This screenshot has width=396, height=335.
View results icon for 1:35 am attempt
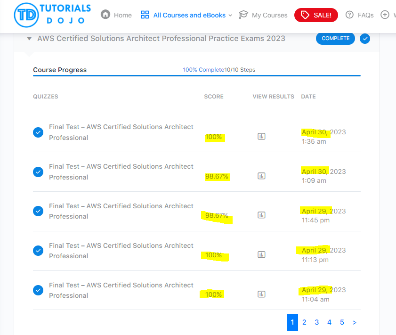(261, 137)
